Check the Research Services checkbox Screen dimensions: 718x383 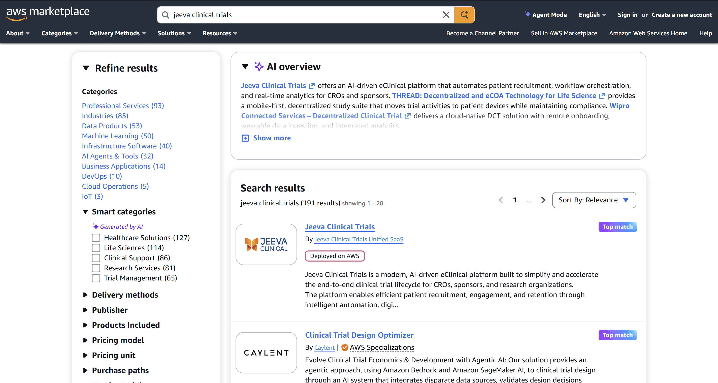click(x=96, y=268)
